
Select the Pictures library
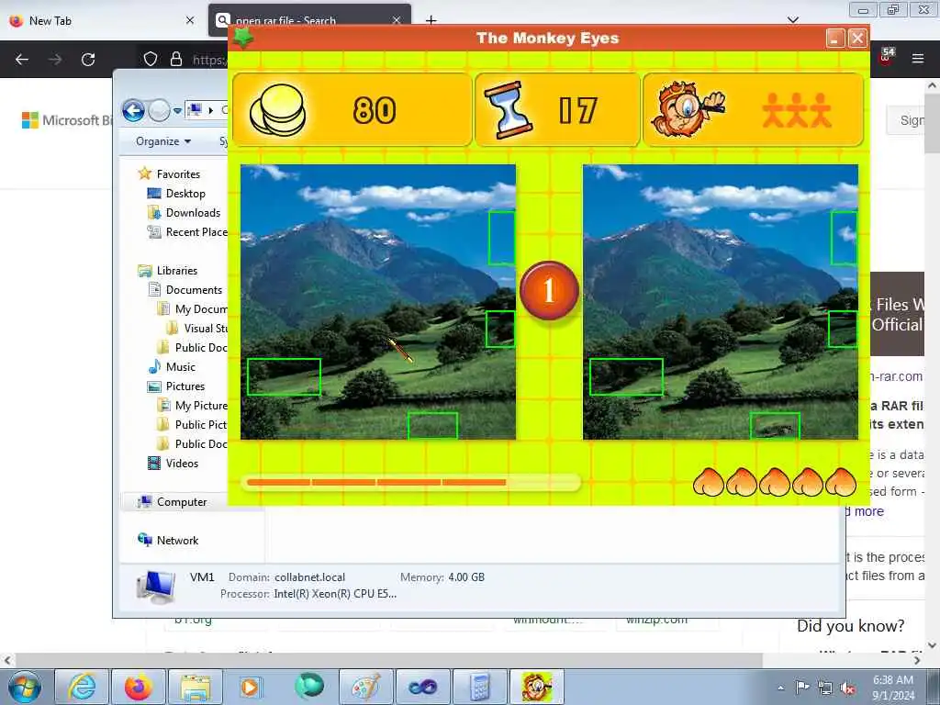click(185, 386)
